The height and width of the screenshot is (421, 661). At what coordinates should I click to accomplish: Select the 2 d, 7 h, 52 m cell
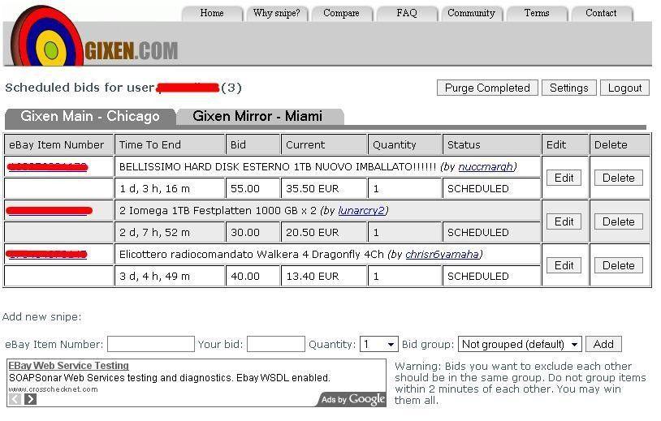tap(170, 232)
